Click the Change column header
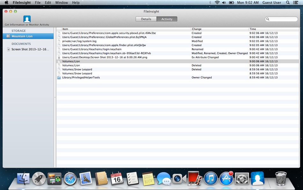The image size is (303, 190). pyautogui.click(x=220, y=29)
